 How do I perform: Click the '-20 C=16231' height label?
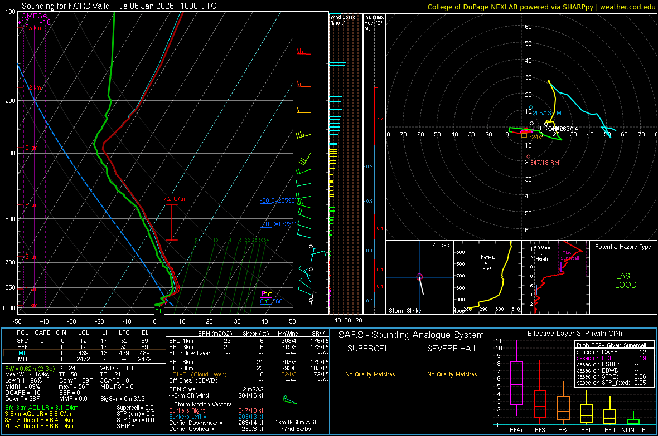(277, 224)
